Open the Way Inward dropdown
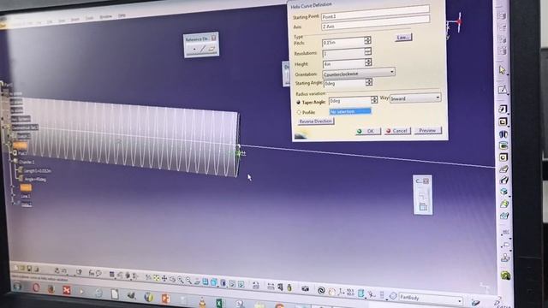Screen dimensions: 548x308 point(415,98)
